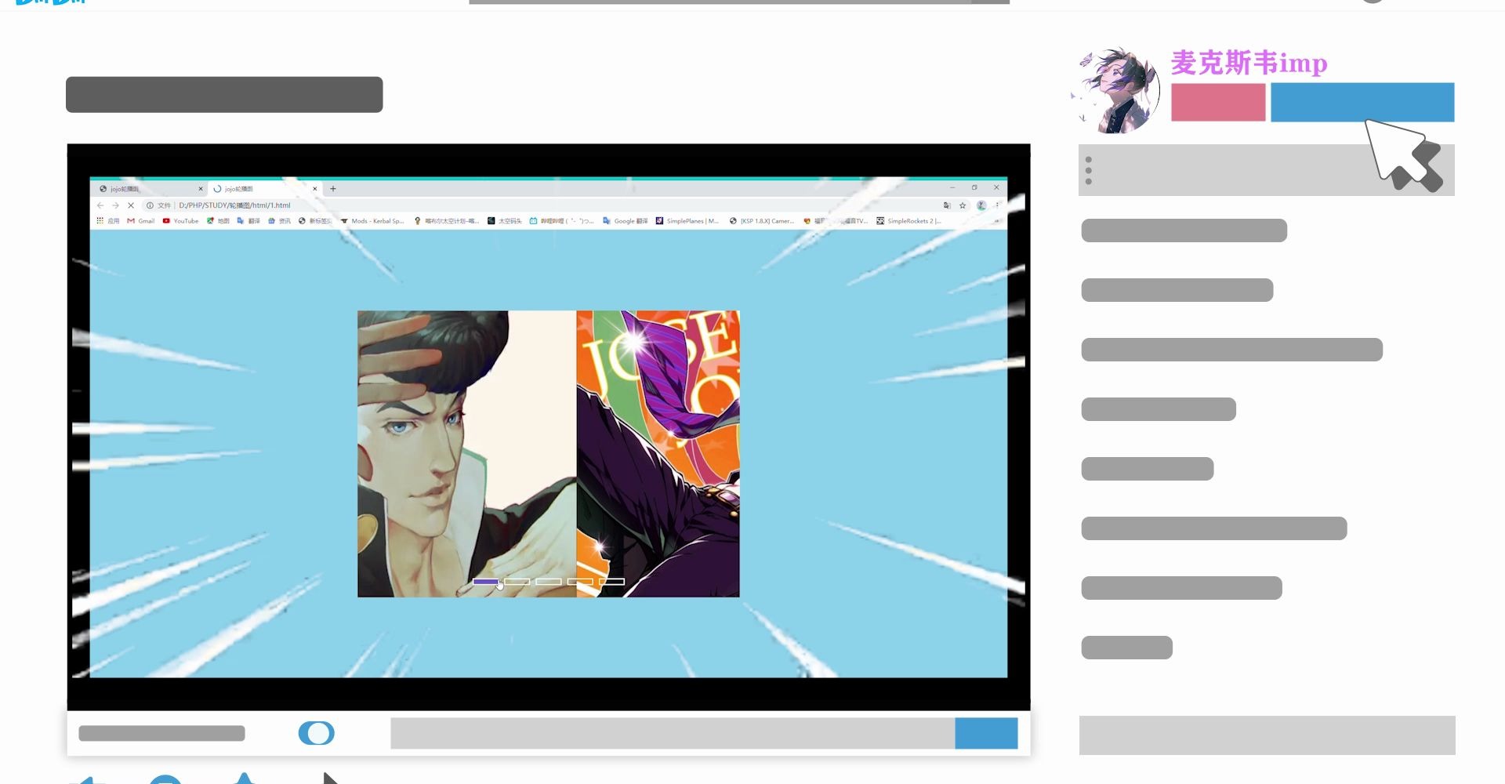Screen dimensions: 1505x784
Task: Open the 哔哩哔哩 bookmark
Action: (x=561, y=221)
